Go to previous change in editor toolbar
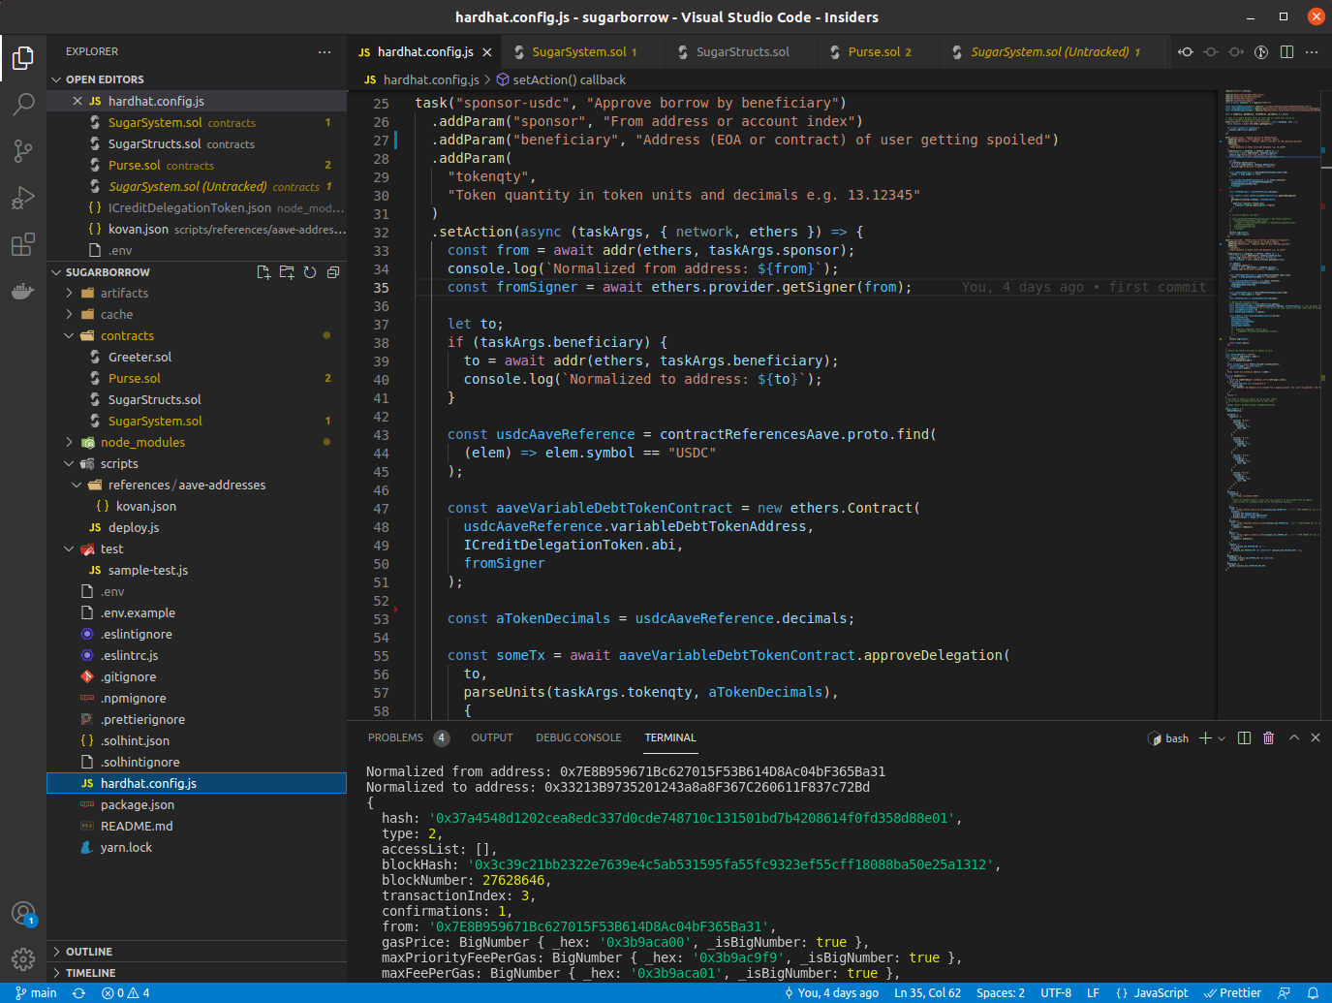The width and height of the screenshot is (1332, 1003). [x=1211, y=52]
